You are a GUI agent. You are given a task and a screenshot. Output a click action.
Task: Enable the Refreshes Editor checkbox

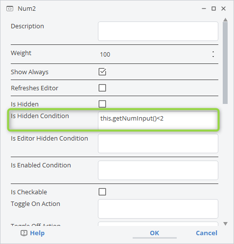[102, 88]
